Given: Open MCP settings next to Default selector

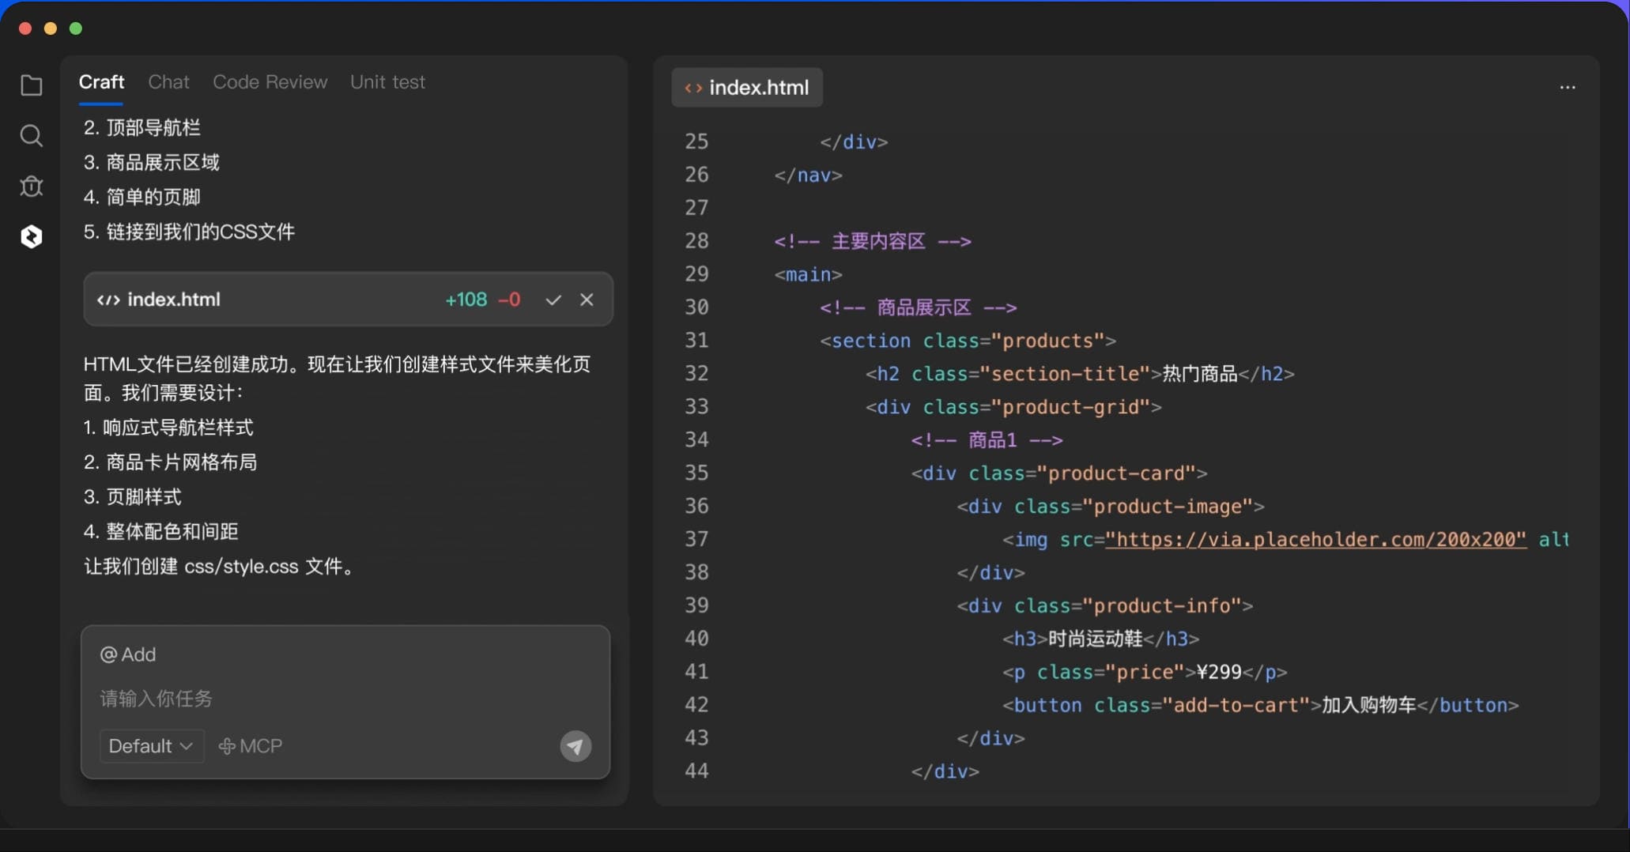Looking at the screenshot, I should 250,745.
